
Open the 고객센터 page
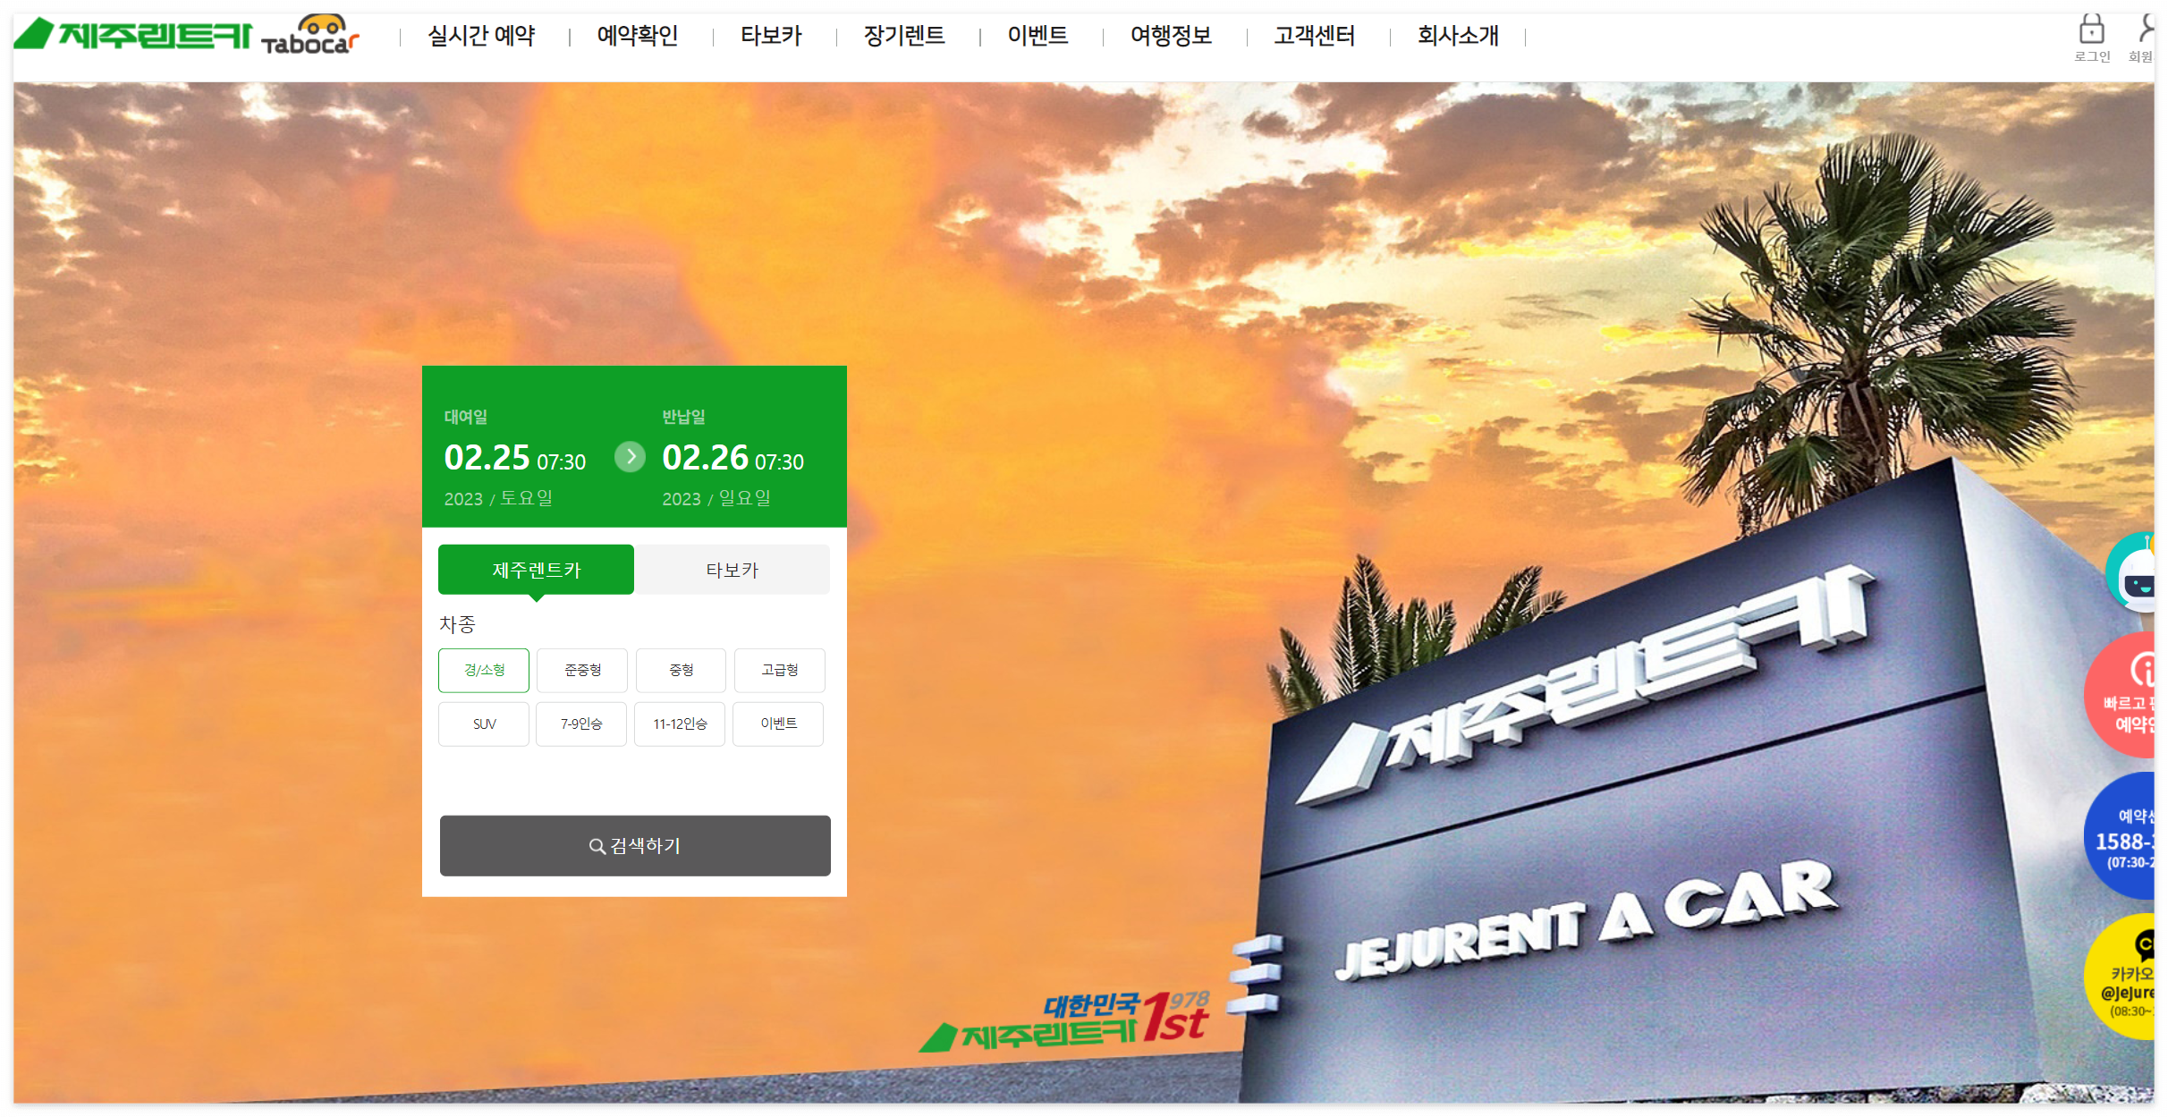coord(1313,36)
